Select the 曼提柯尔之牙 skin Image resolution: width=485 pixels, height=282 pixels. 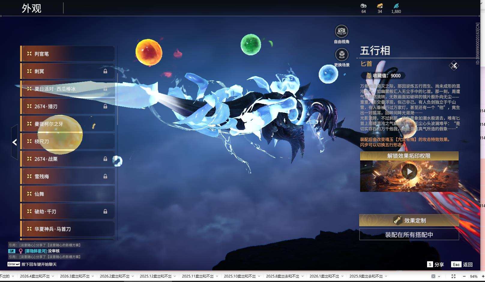(x=68, y=124)
